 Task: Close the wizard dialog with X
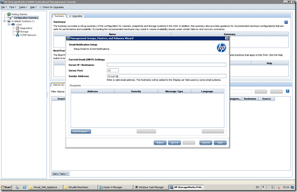click(x=227, y=38)
